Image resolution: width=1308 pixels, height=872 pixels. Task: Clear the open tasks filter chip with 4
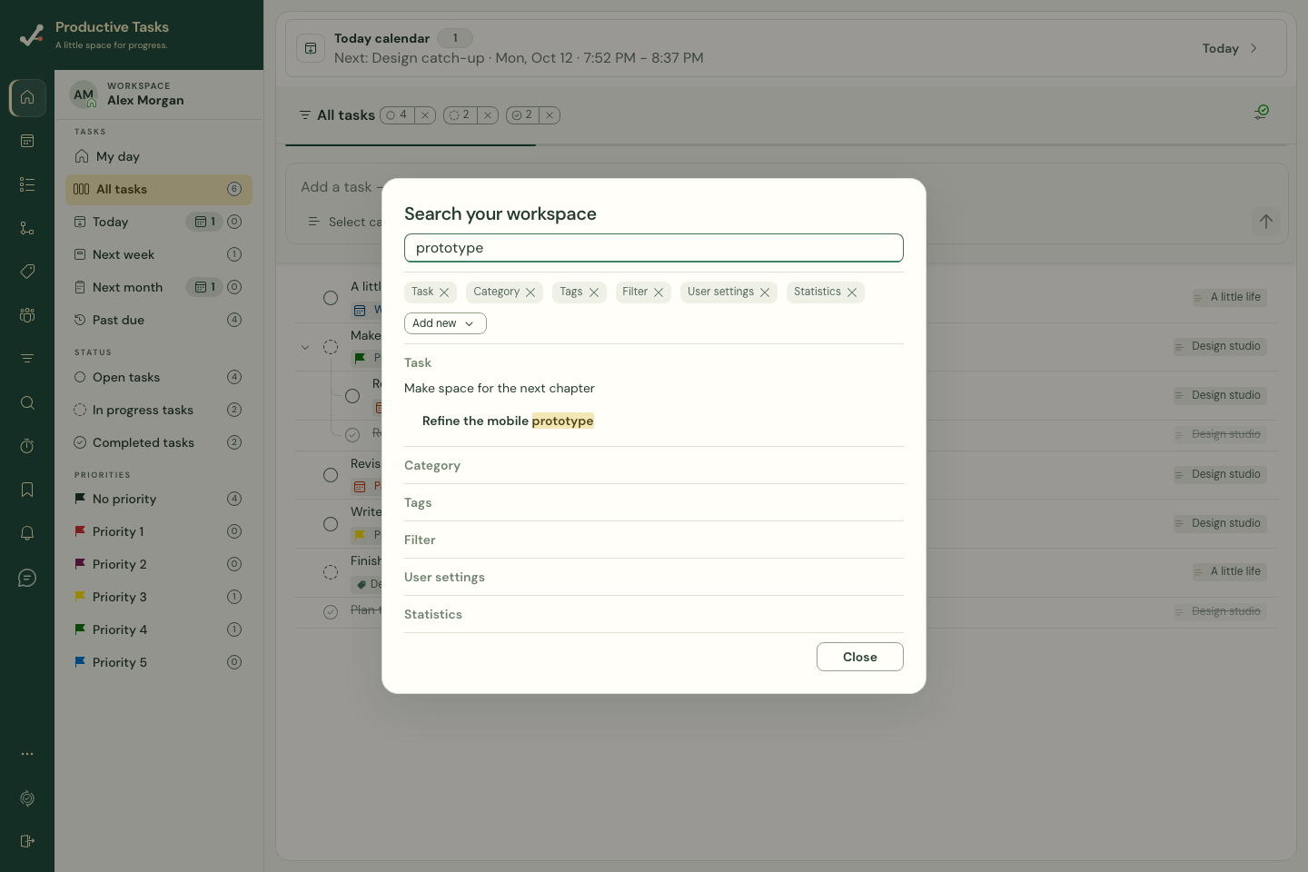pyautogui.click(x=425, y=115)
